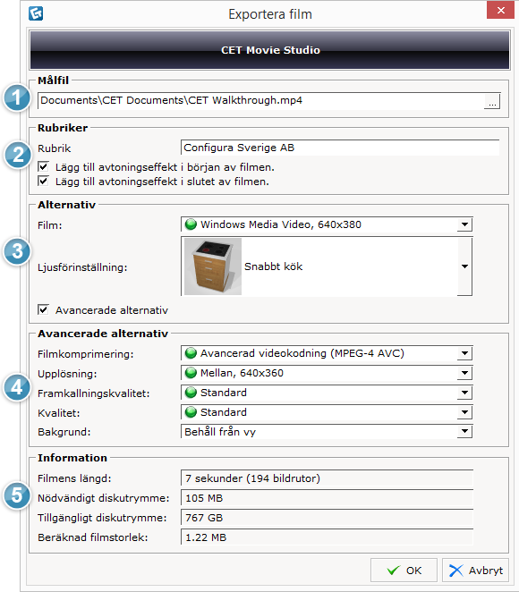Screen dimensions: 519x592
Task: Cancel with the Avbryt button
Action: 475,571
